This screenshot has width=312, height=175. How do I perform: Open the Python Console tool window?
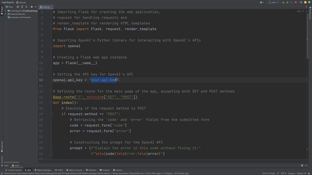(74, 170)
